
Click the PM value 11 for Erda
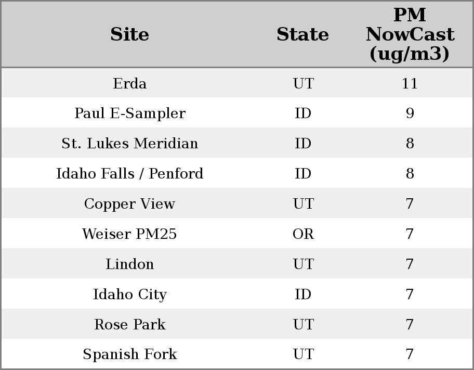[410, 83]
